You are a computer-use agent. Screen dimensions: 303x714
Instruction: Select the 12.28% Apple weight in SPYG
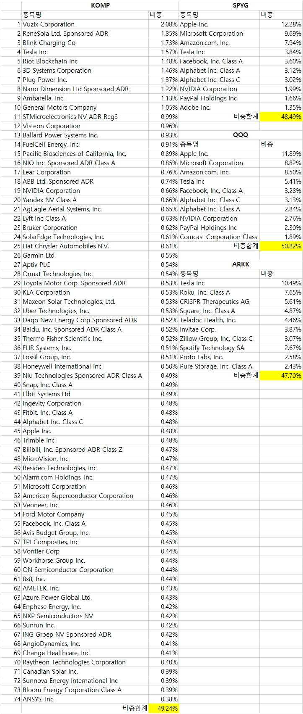point(281,24)
